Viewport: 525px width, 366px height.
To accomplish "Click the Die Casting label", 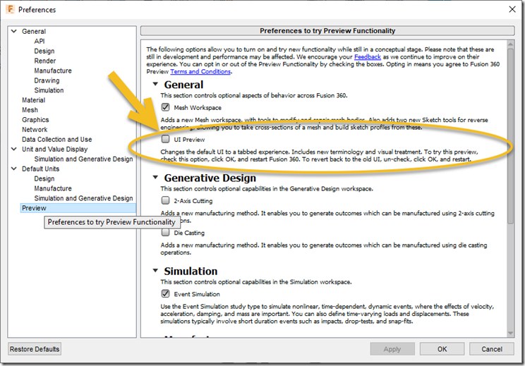I will pos(189,233).
